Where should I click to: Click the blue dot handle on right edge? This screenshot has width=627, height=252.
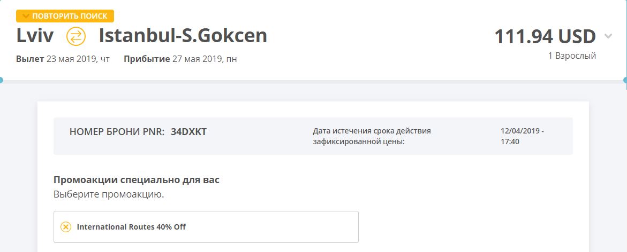point(625,80)
